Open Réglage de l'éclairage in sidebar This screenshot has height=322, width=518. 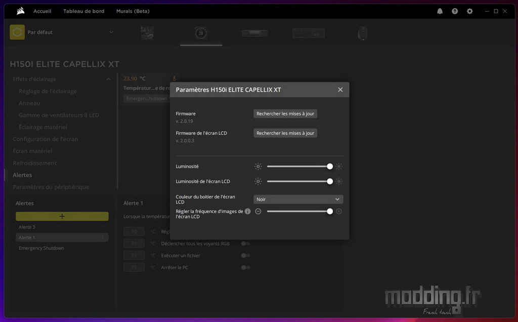48,91
